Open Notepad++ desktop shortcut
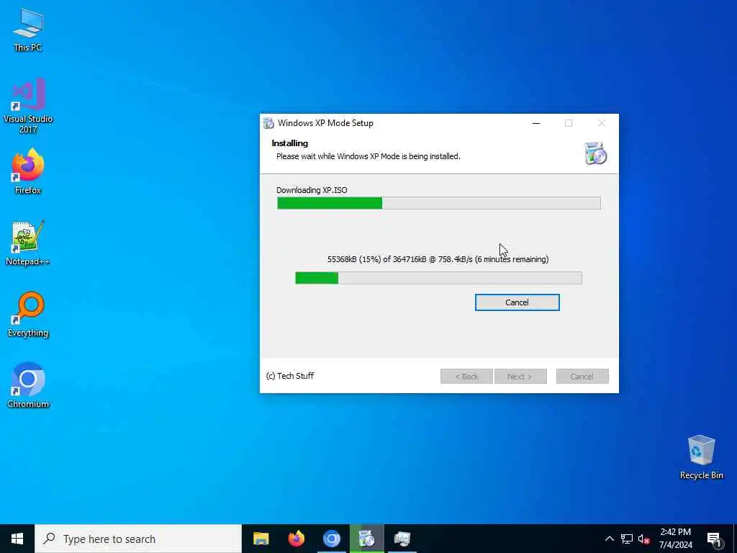The width and height of the screenshot is (737, 553). tap(28, 243)
